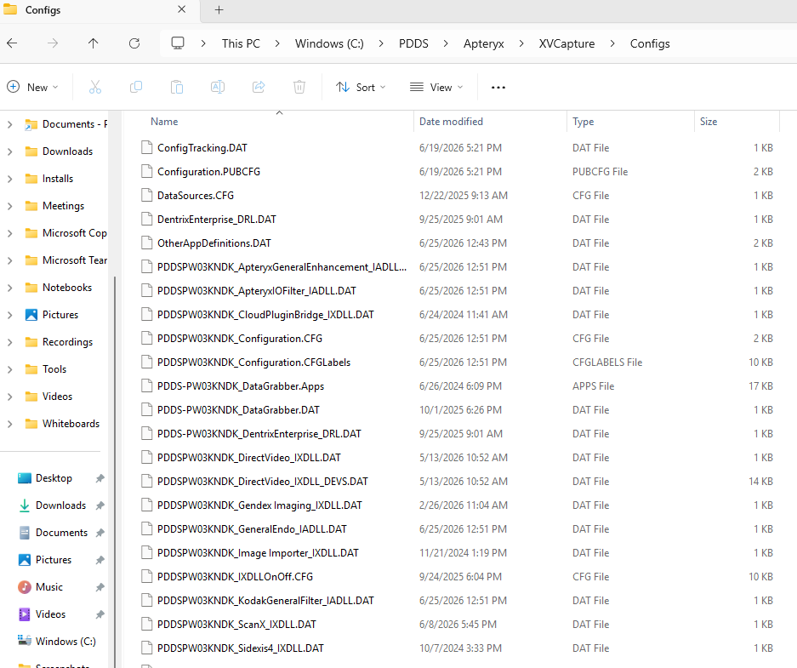The image size is (797, 668).
Task: Refresh the Configs folder view
Action: point(134,43)
